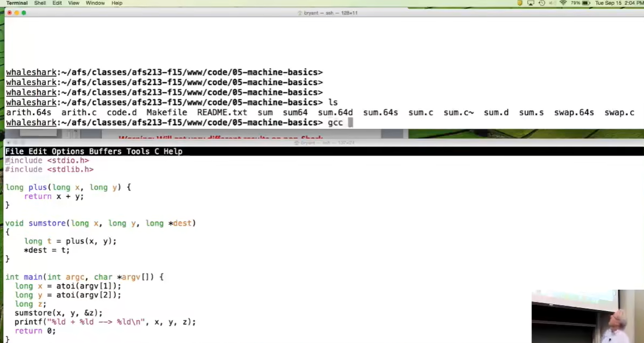Click the gcc command prompt line
Viewport: 644px width, 343px height.
[x=335, y=123]
